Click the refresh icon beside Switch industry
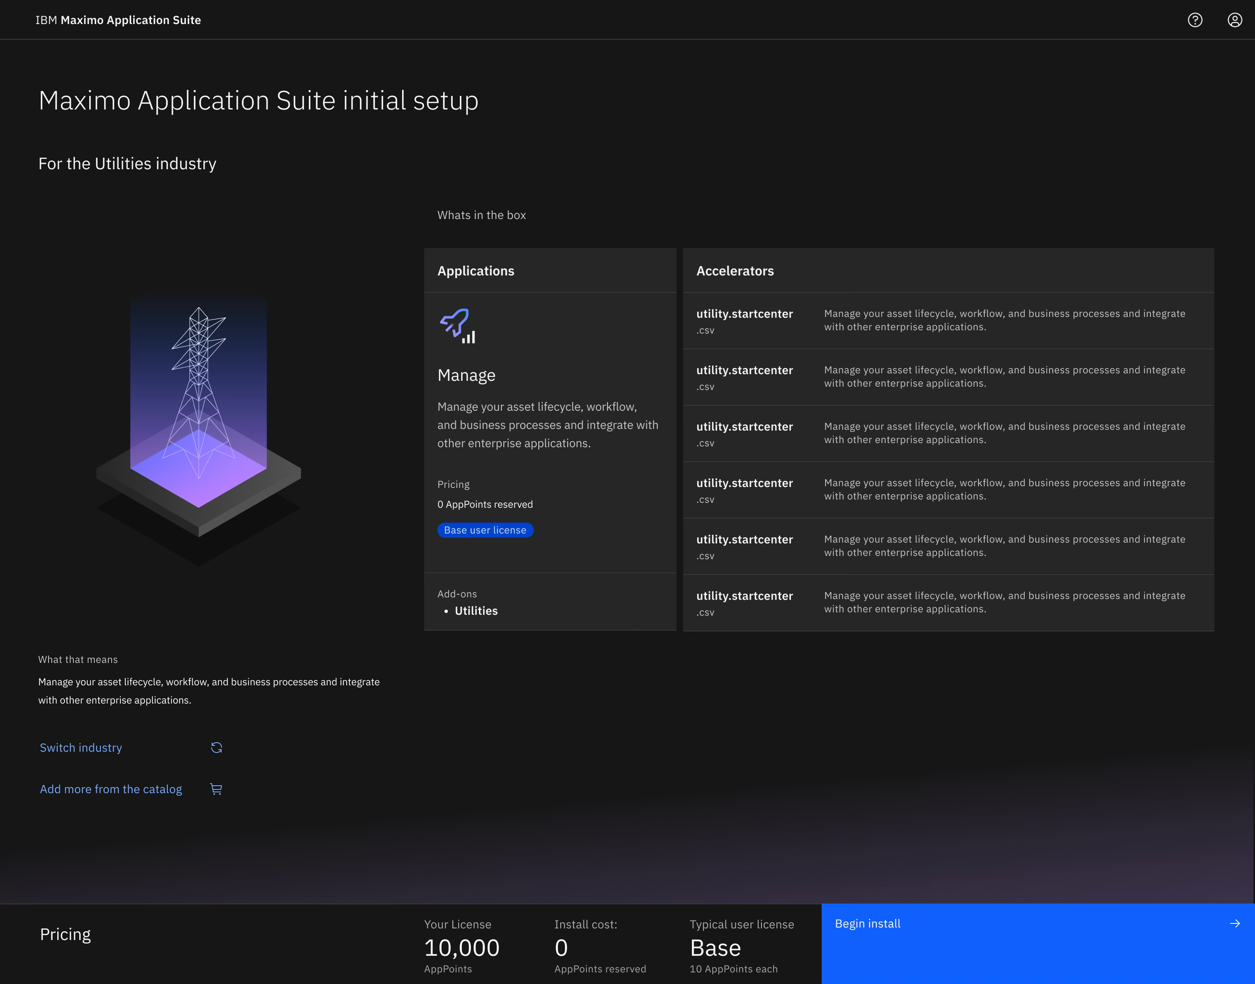 coord(217,747)
